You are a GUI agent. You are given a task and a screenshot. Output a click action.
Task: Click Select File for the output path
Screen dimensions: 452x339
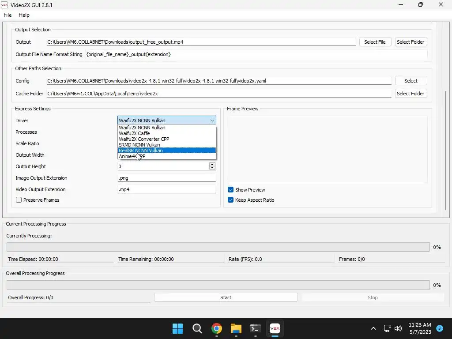point(375,42)
